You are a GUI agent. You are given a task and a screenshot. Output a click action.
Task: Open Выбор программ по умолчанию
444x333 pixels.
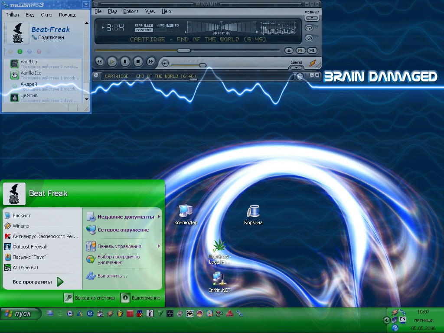tap(123, 260)
